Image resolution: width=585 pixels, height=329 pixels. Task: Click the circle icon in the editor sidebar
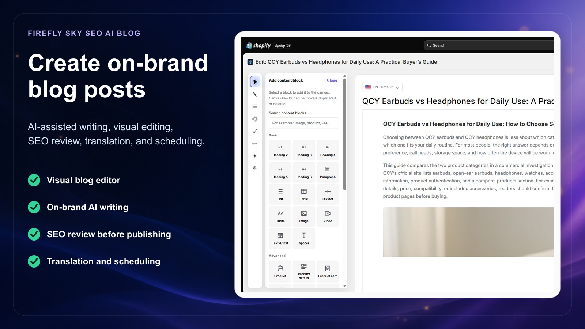coord(255,119)
